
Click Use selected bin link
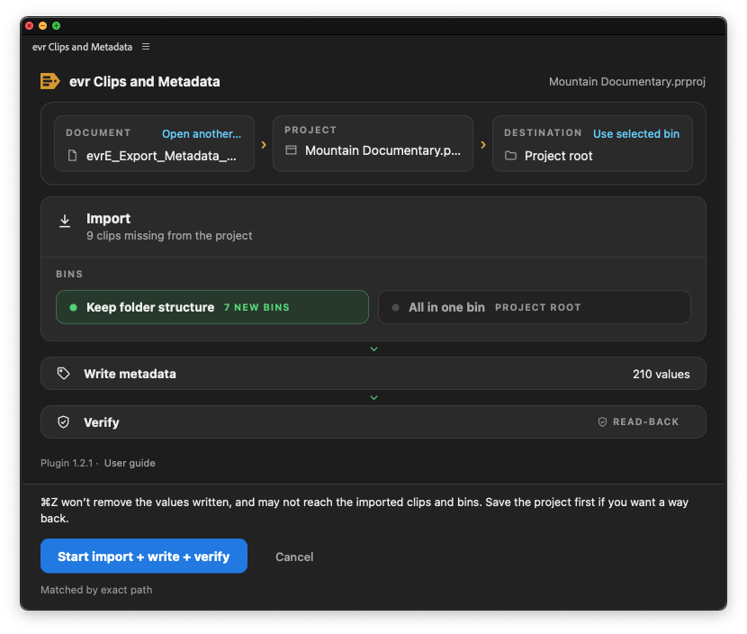tap(636, 134)
